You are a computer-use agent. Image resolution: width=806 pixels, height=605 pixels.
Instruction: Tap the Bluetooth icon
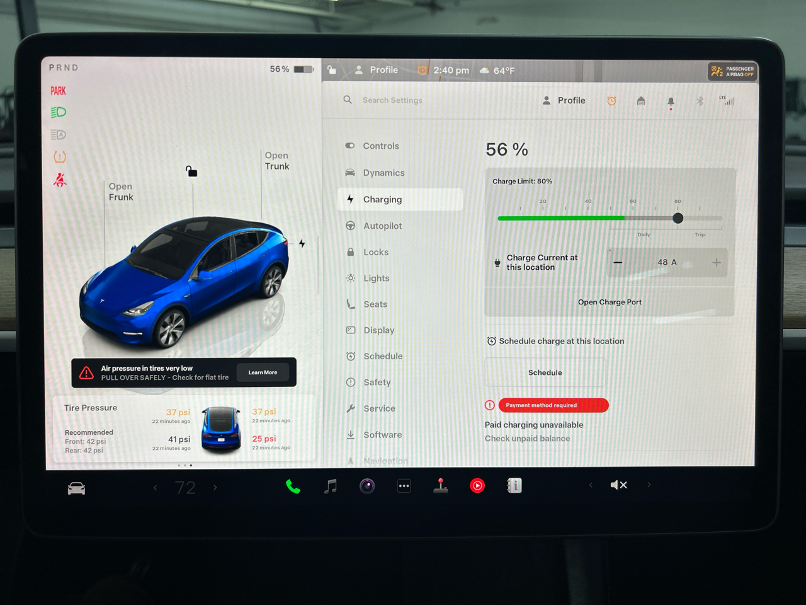click(x=700, y=101)
